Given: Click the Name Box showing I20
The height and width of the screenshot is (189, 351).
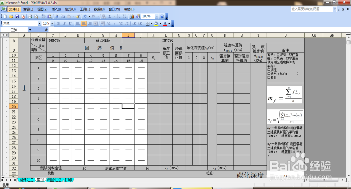Looking at the screenshot, I should point(14,30).
